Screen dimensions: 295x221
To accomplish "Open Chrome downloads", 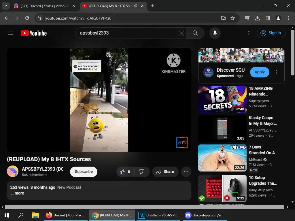I will point(258,18).
